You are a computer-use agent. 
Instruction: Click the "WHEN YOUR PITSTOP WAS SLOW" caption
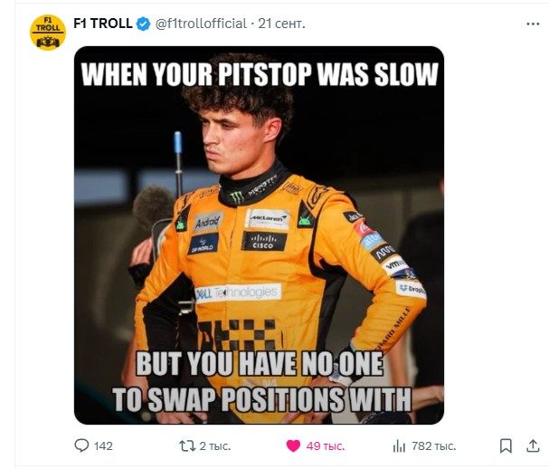(259, 74)
